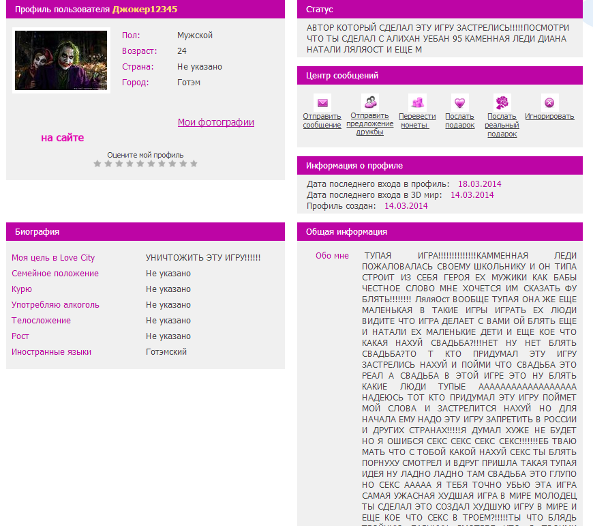The image size is (593, 526).
Task: Rate profile with the tenth star
Action: click(194, 164)
